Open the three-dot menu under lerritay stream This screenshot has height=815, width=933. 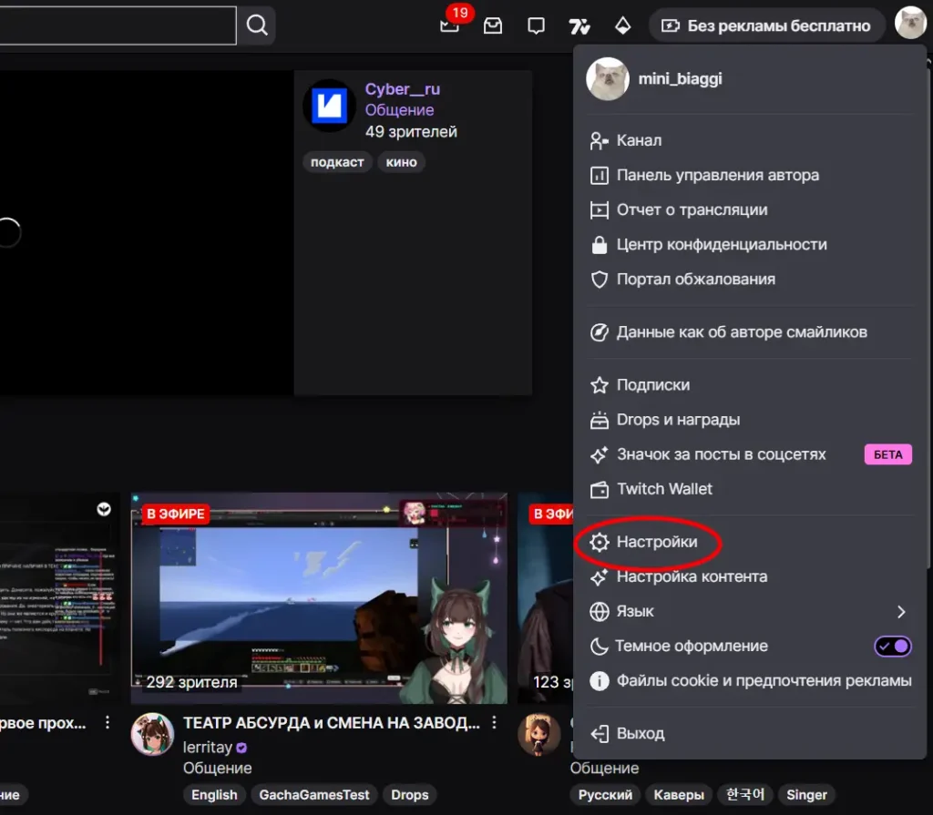(x=495, y=723)
